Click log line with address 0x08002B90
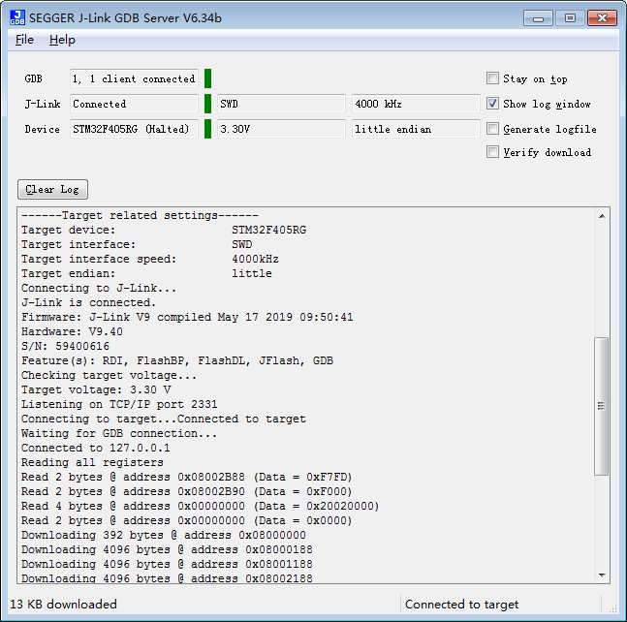Screen dimensions: 627x622 pyautogui.click(x=187, y=491)
